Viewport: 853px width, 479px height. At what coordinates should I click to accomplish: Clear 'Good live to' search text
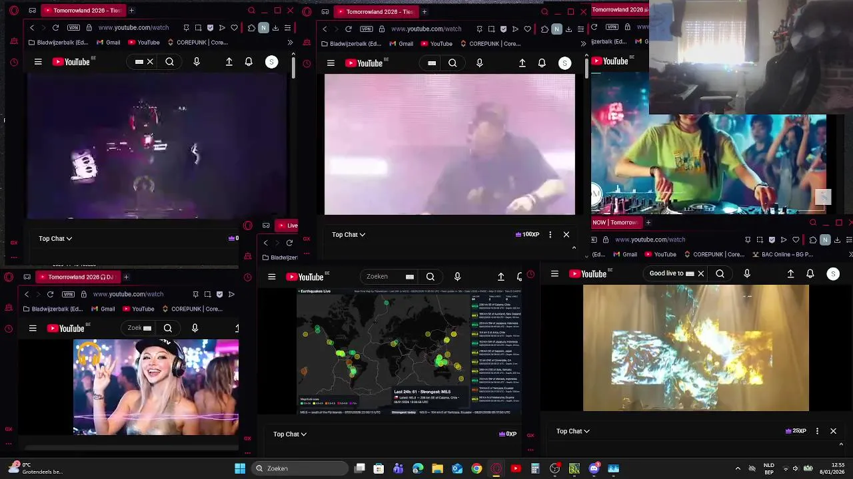click(700, 273)
